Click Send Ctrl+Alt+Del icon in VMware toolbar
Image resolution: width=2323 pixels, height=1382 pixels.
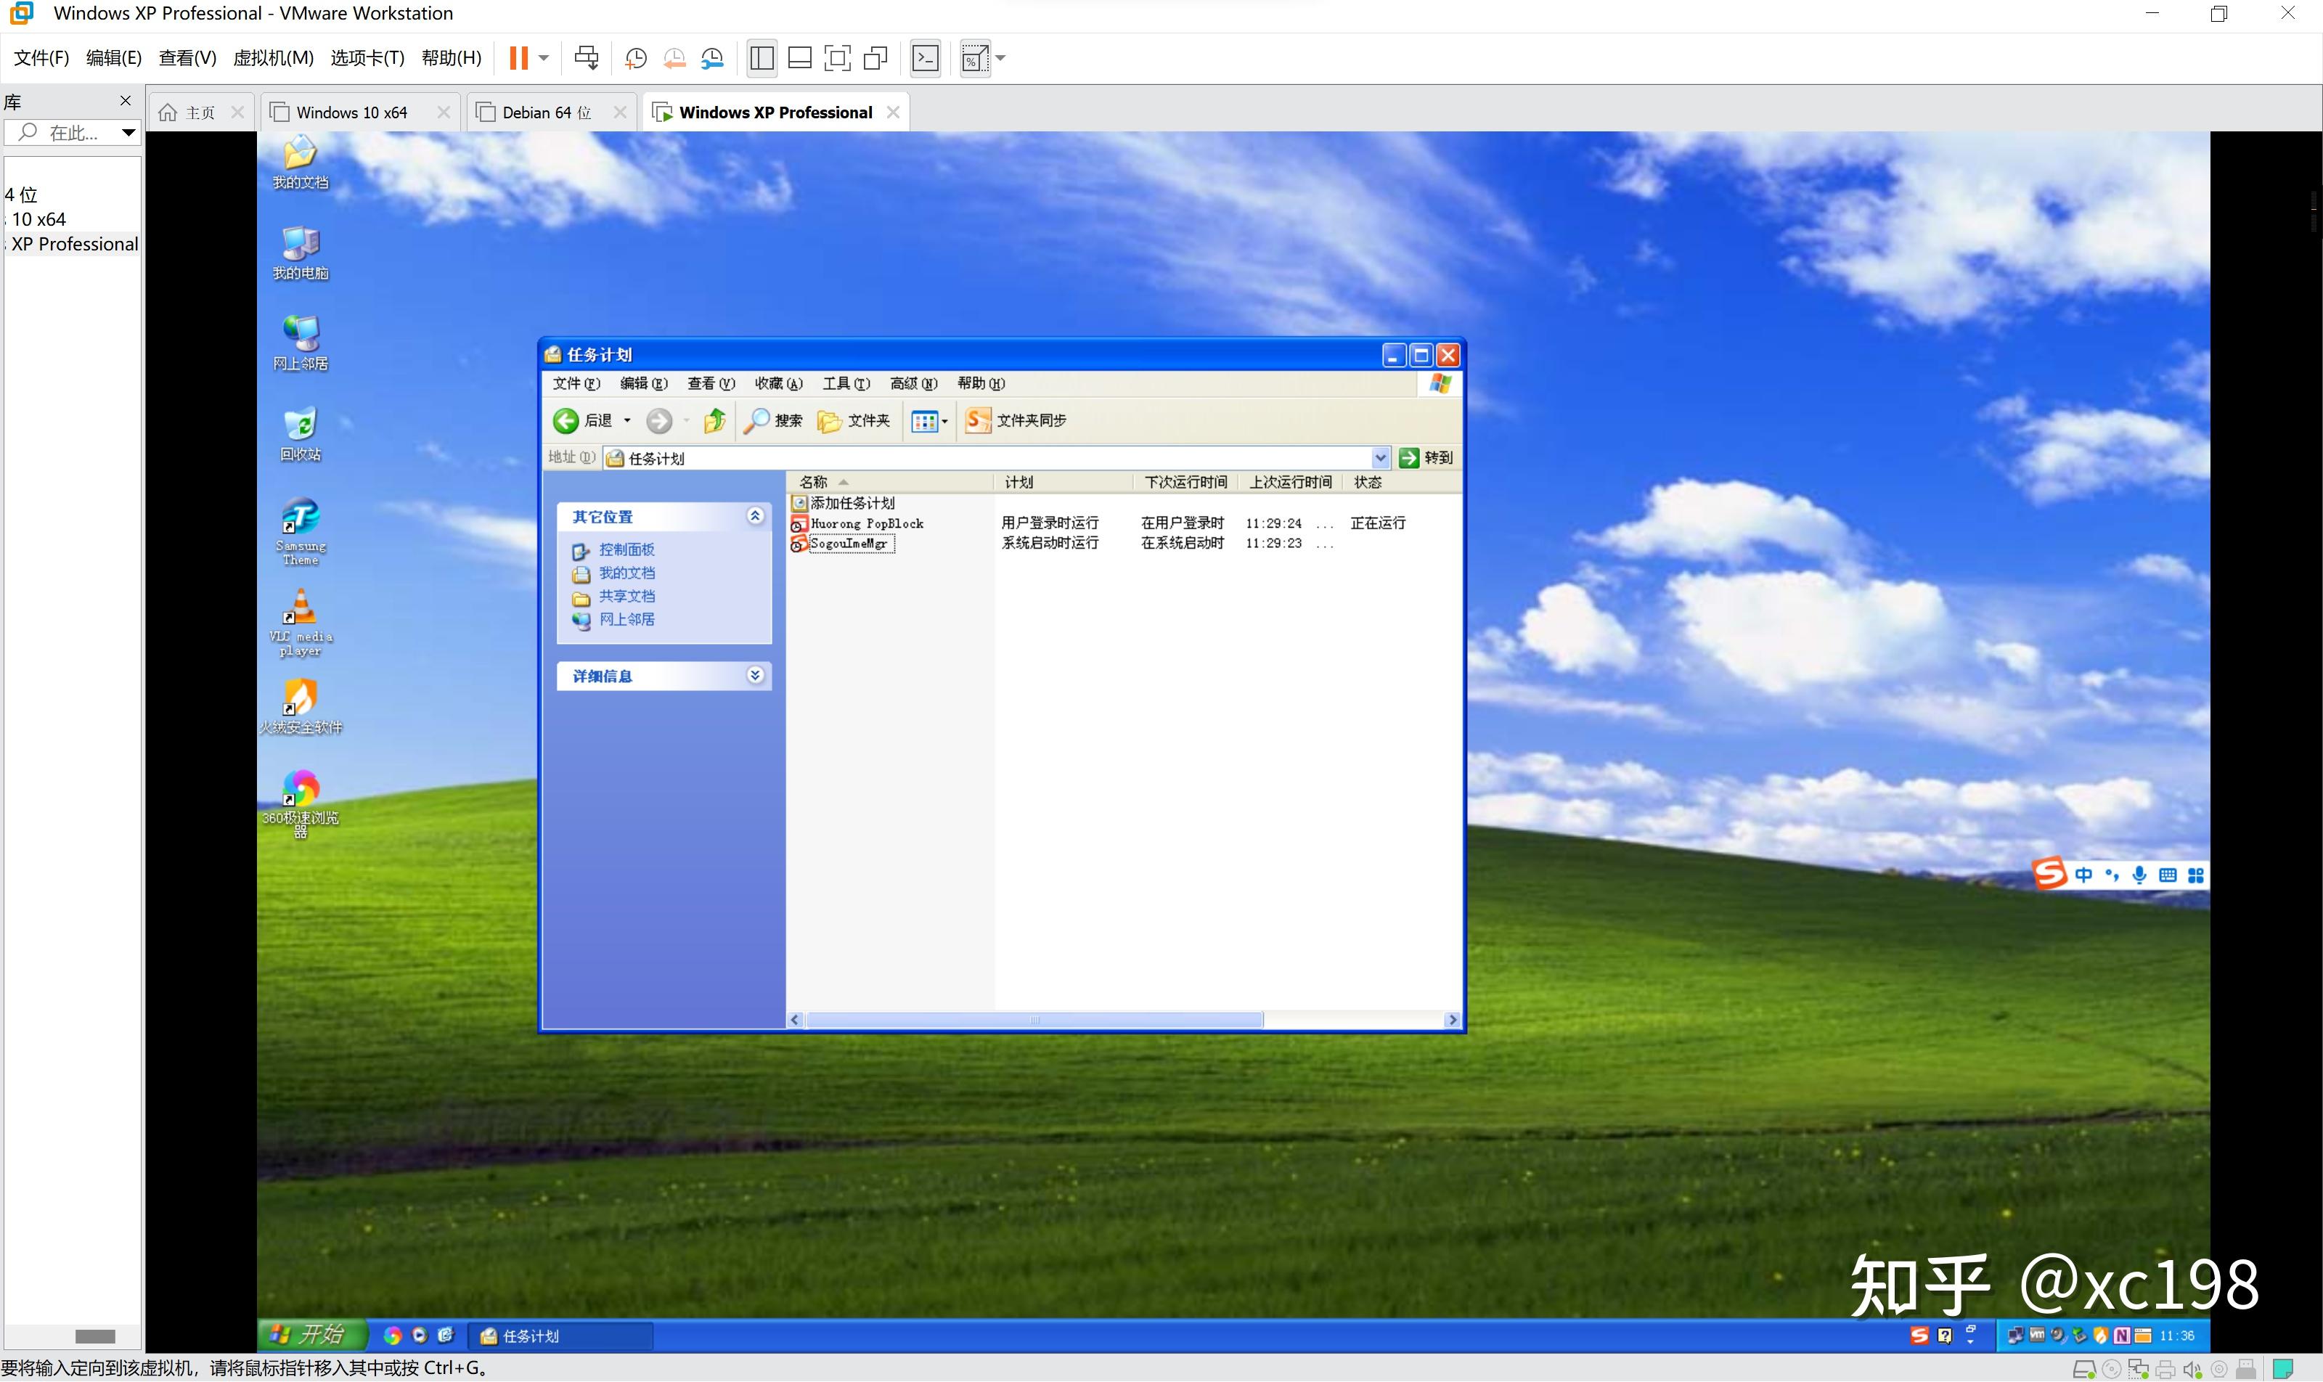coord(587,58)
